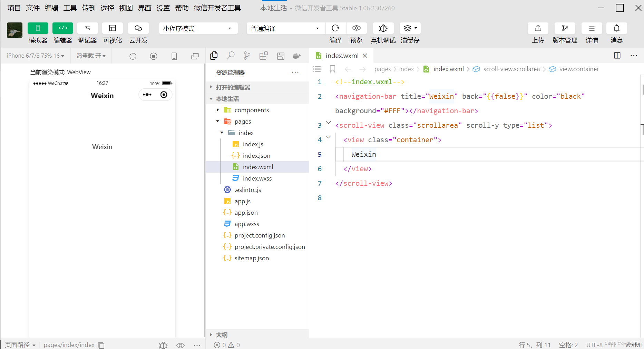Open the 编辑 menu
The height and width of the screenshot is (349, 644).
pyautogui.click(x=51, y=8)
